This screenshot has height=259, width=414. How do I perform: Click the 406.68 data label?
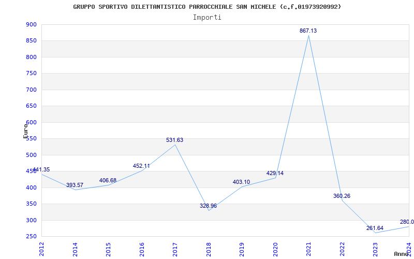click(108, 180)
